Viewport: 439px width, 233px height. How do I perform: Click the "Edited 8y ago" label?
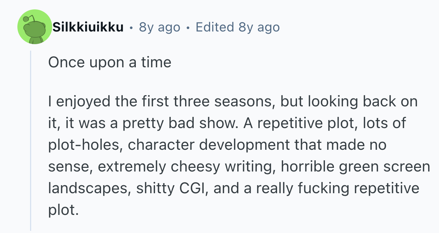[238, 27]
